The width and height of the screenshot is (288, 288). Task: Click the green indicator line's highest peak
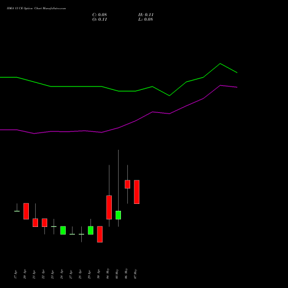[x=220, y=63]
